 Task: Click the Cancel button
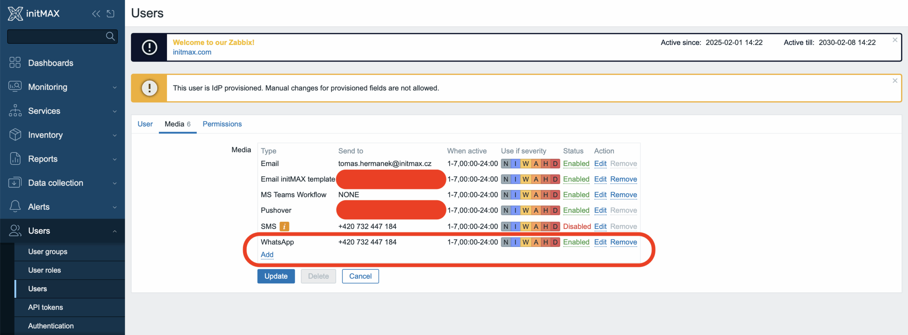click(x=360, y=276)
